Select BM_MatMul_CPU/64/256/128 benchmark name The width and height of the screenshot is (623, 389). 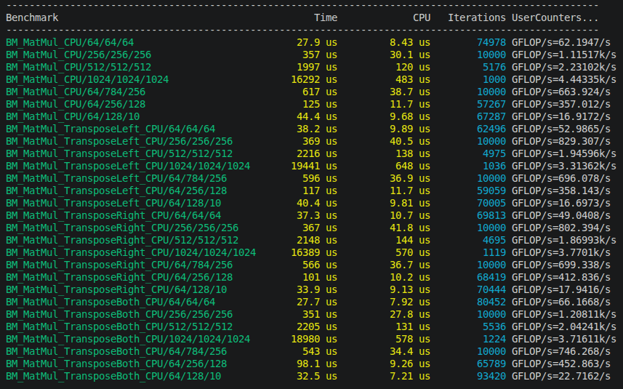click(76, 104)
